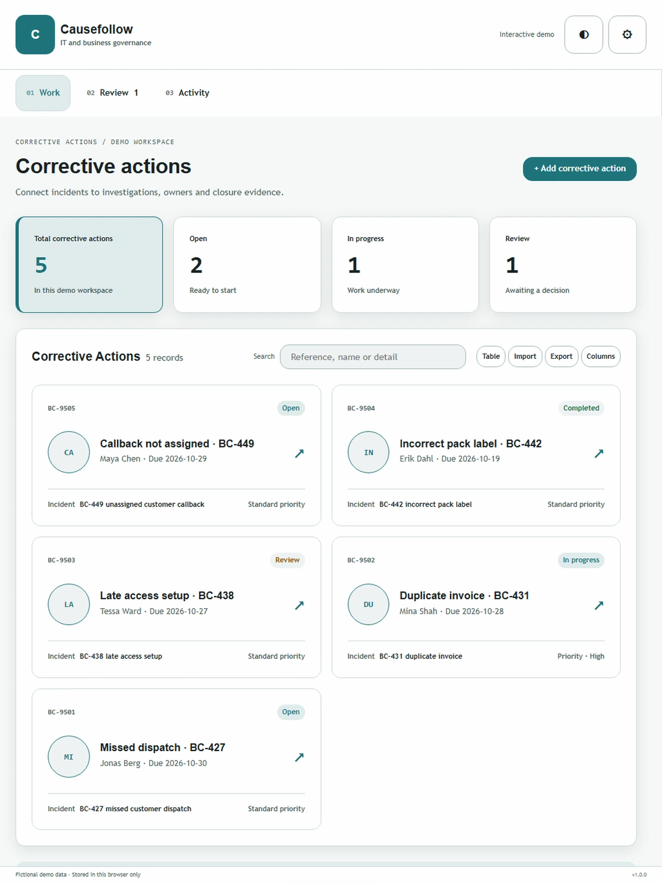Click reference BC-9503
This screenshot has width=662, height=883.
61,560
